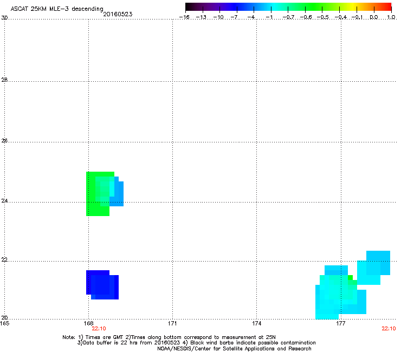Click the longitude label 171
Viewport: 401px width, 352px height.
coord(172,323)
